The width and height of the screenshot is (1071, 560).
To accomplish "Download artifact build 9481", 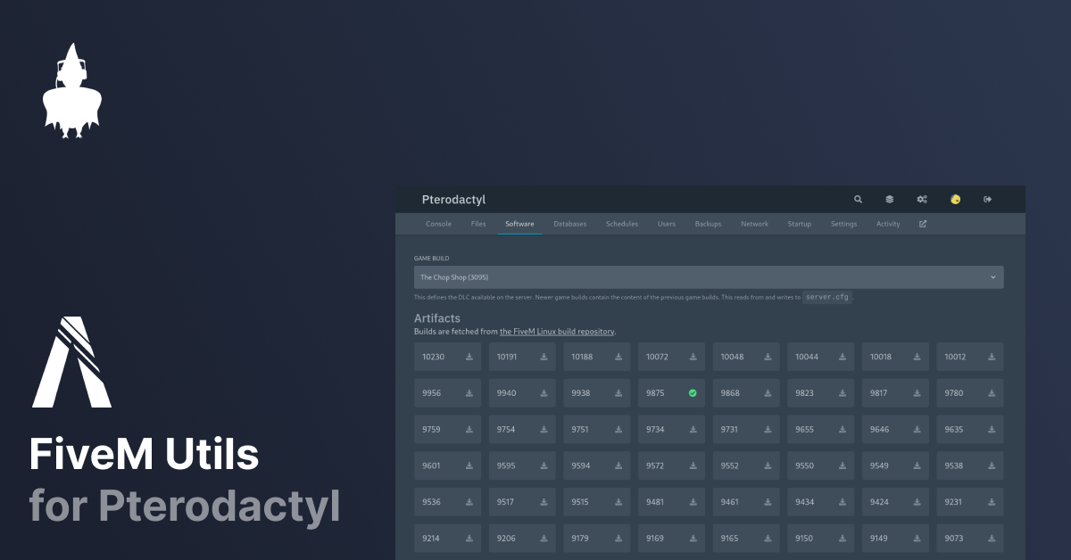I will tap(693, 502).
